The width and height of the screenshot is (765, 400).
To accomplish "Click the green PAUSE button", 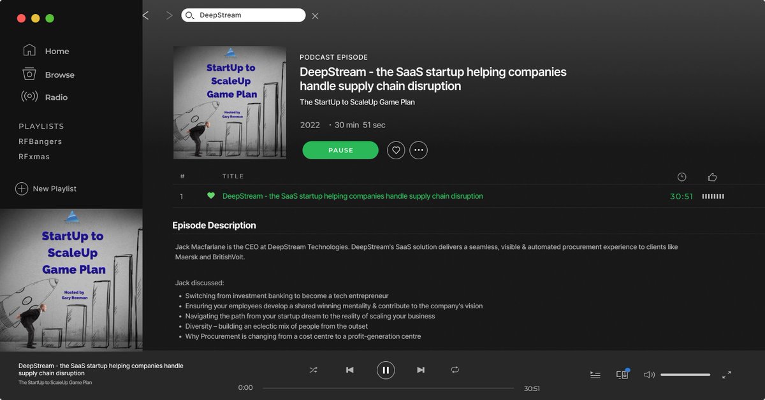I will [x=340, y=150].
